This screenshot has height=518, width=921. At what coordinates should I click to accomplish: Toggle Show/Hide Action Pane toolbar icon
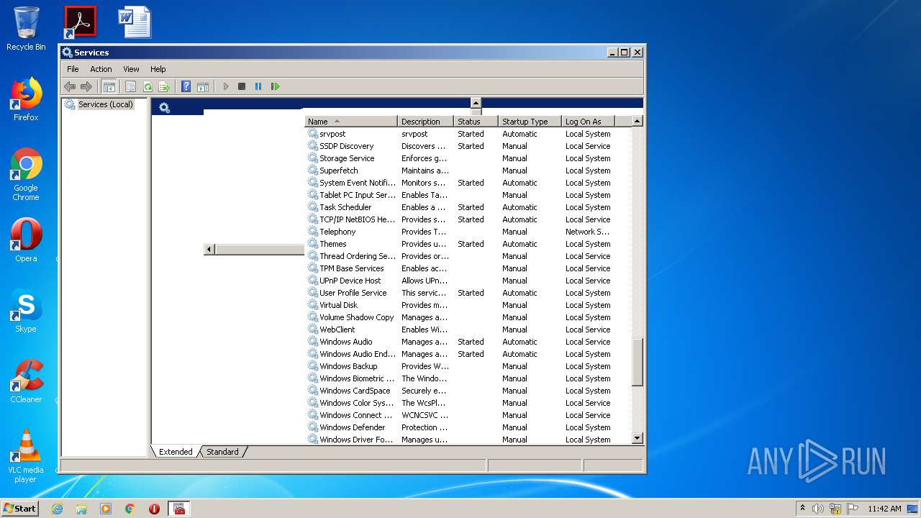pyautogui.click(x=203, y=86)
